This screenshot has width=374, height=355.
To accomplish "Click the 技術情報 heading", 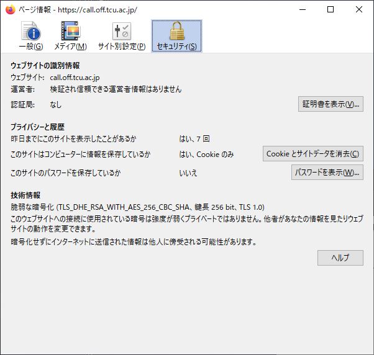I will [25, 195].
